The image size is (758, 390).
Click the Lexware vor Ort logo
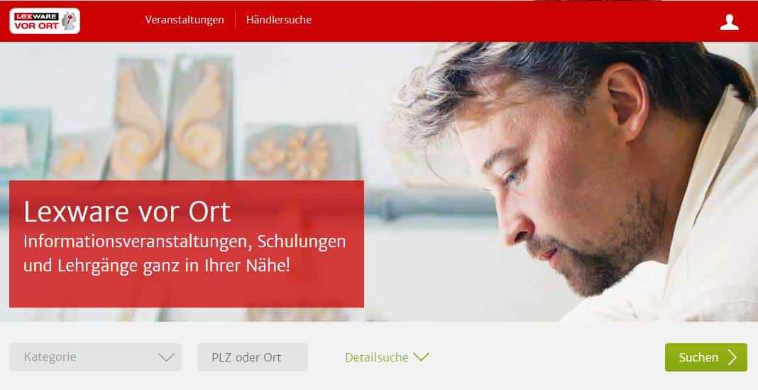(45, 21)
